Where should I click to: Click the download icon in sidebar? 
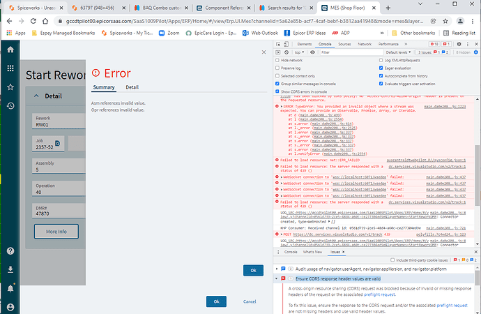tap(10, 269)
